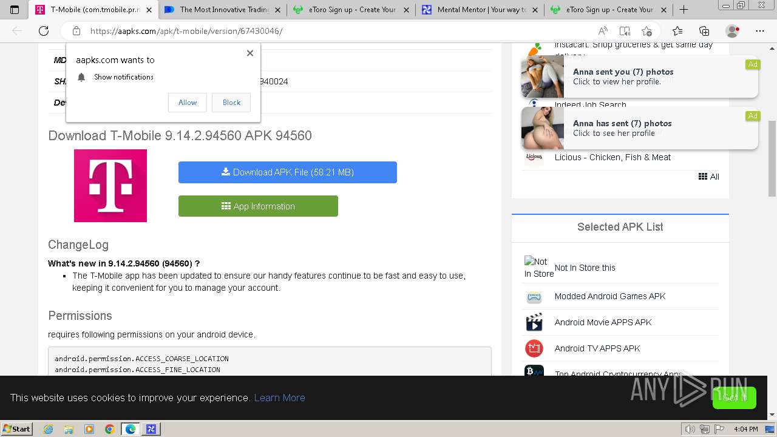777x437 pixels.
Task: Click the Cryptocurrency apps bitcoin icon
Action: 534,370
